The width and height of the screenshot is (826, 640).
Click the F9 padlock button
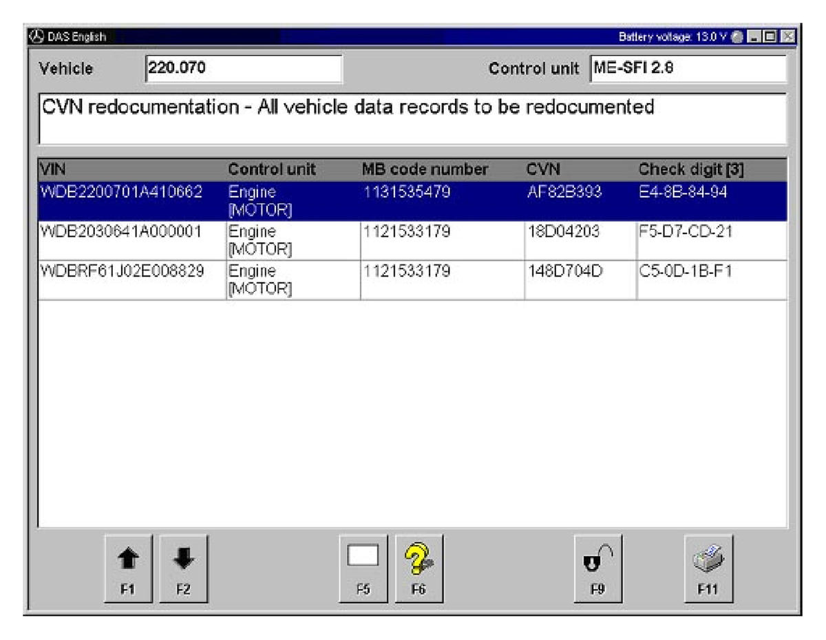click(598, 568)
